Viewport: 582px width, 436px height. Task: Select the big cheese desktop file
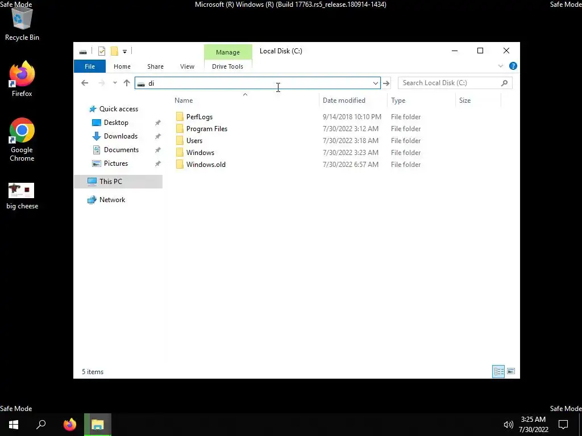click(x=22, y=196)
